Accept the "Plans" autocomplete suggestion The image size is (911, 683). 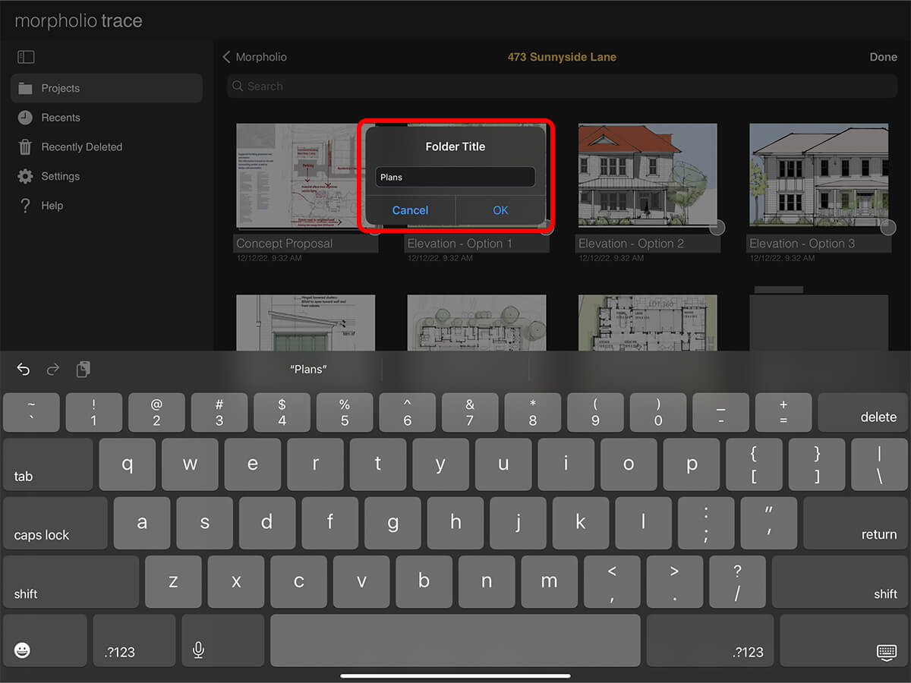(x=308, y=370)
